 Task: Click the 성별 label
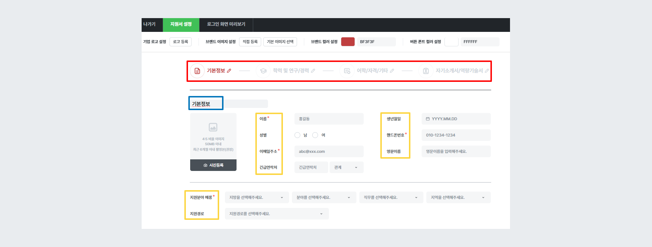263,135
